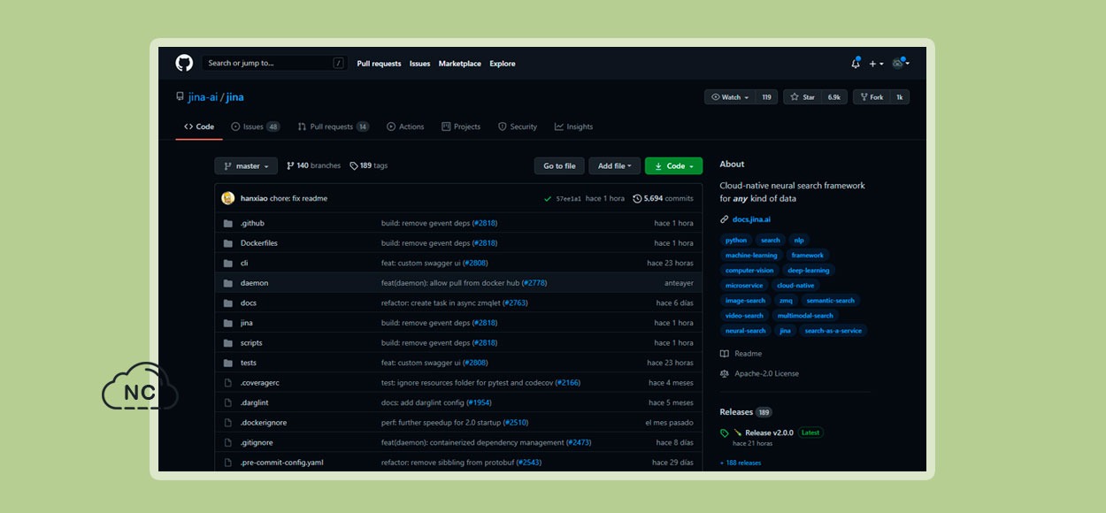This screenshot has height=513, width=1106.
Task: Click the Go to file button
Action: click(559, 166)
